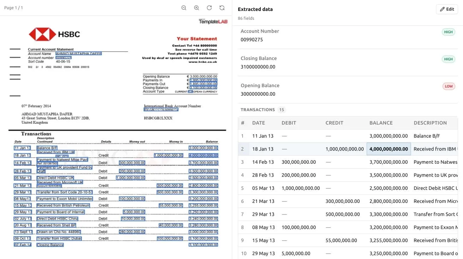Click highlighted 280,000,000.00 money out in document

(x=132, y=232)
